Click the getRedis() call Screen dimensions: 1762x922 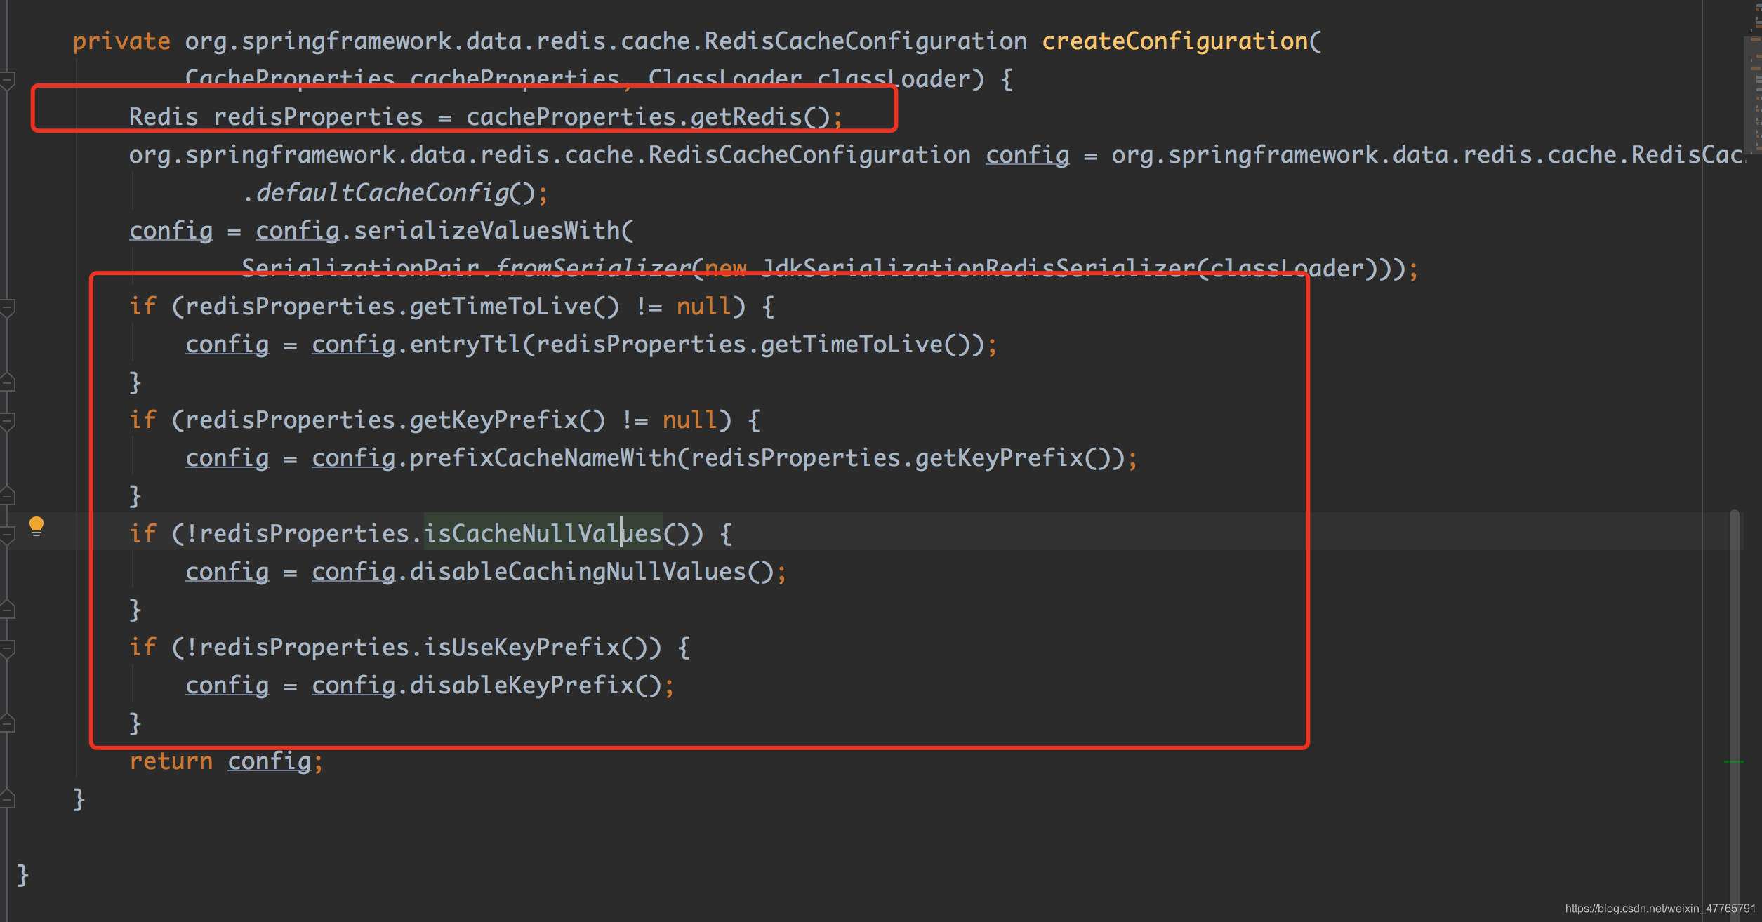(760, 116)
